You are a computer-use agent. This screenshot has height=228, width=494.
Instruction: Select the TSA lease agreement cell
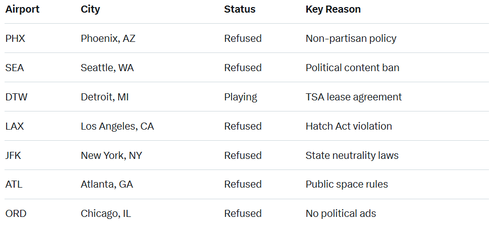(x=354, y=97)
